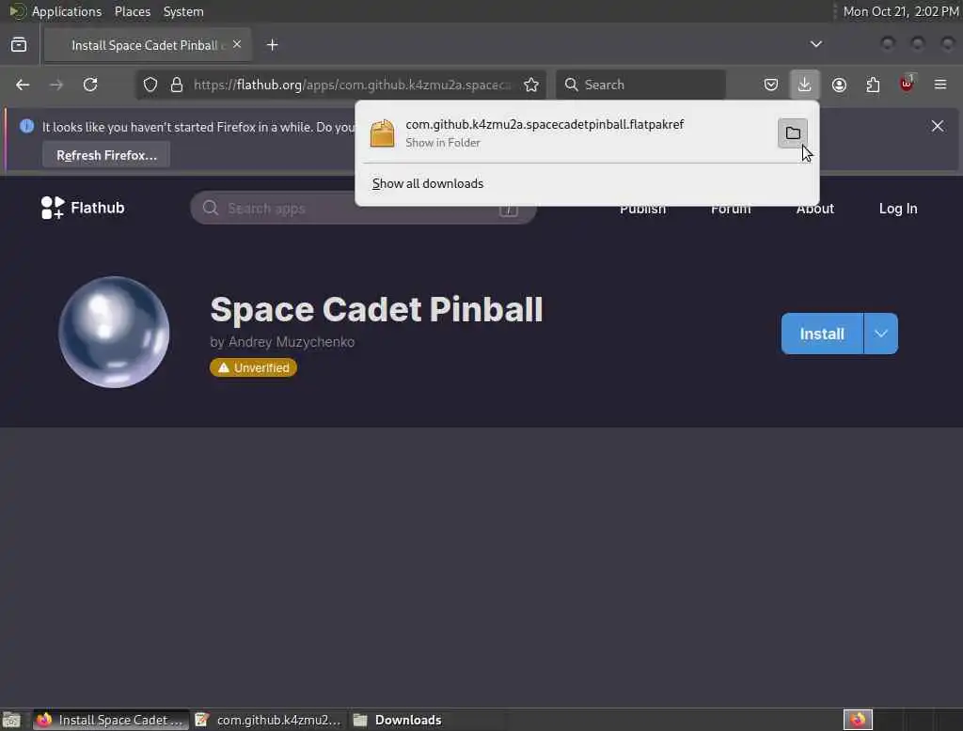This screenshot has width=963, height=731.
Task: Open the Firefox hamburger menu
Action: (x=940, y=85)
